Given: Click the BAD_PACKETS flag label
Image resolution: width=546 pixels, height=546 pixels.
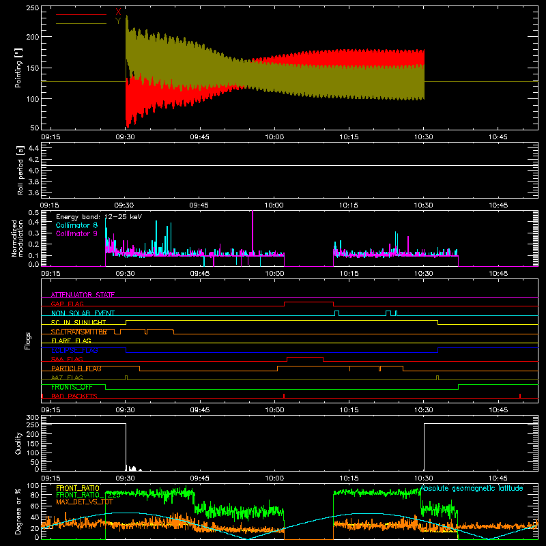Looking at the screenshot, I should click(74, 396).
